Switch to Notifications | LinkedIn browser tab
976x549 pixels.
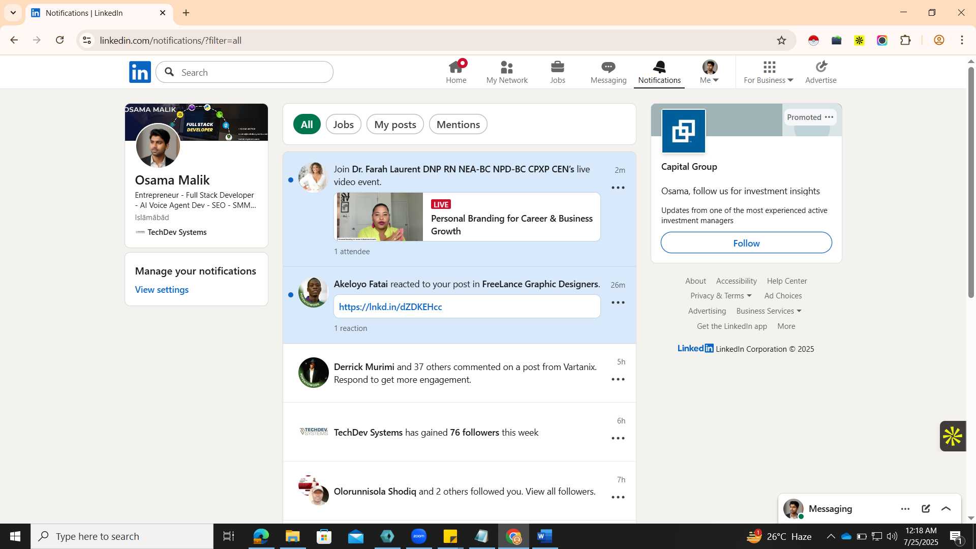[99, 13]
